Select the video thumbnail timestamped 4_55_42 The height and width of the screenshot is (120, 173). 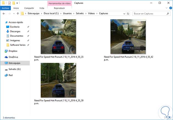click(128, 36)
